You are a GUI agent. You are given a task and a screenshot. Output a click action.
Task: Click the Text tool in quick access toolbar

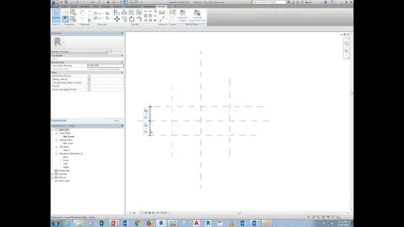108,2
